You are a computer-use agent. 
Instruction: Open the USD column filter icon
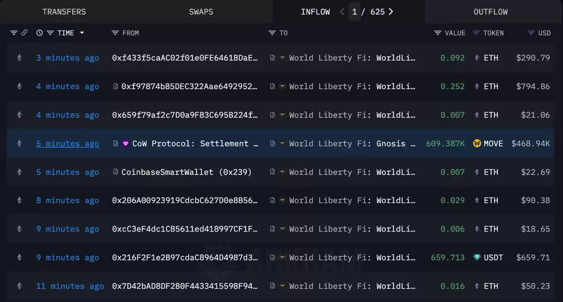click(531, 33)
